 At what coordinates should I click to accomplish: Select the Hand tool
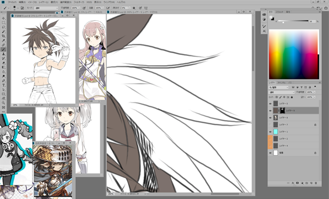3,99
